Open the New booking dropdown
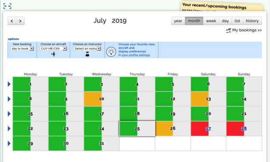The height and width of the screenshot is (162, 270). click(x=22, y=49)
